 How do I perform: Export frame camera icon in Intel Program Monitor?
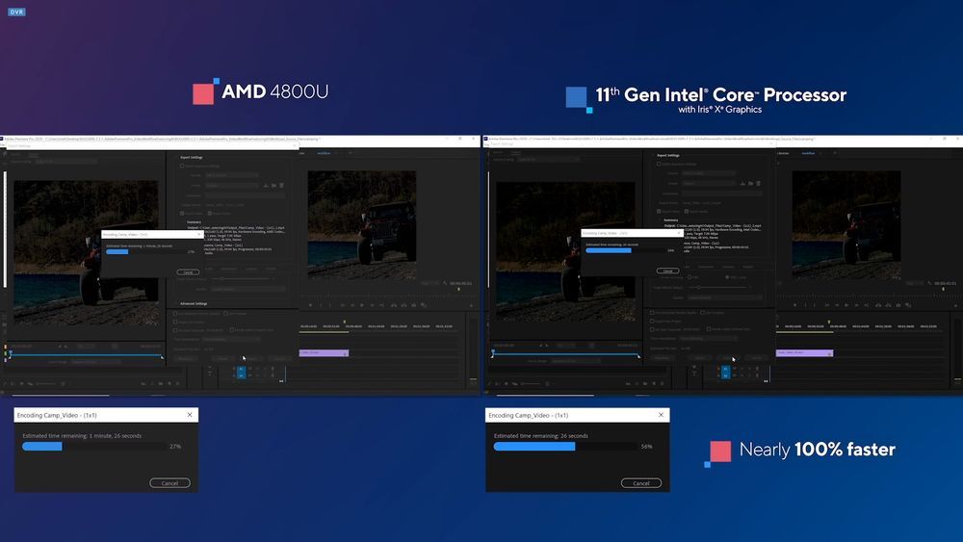(898, 305)
